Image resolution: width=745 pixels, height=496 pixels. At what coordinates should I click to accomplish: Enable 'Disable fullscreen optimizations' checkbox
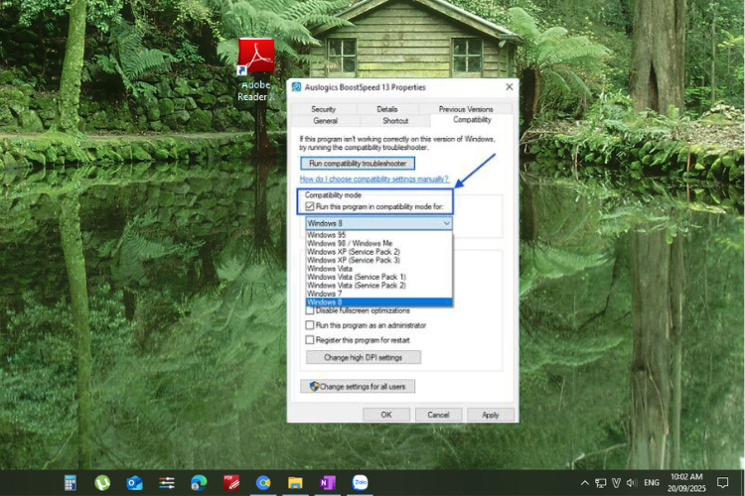point(310,310)
